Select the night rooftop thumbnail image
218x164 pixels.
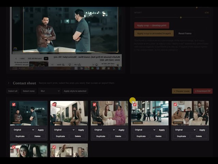pos(29,113)
